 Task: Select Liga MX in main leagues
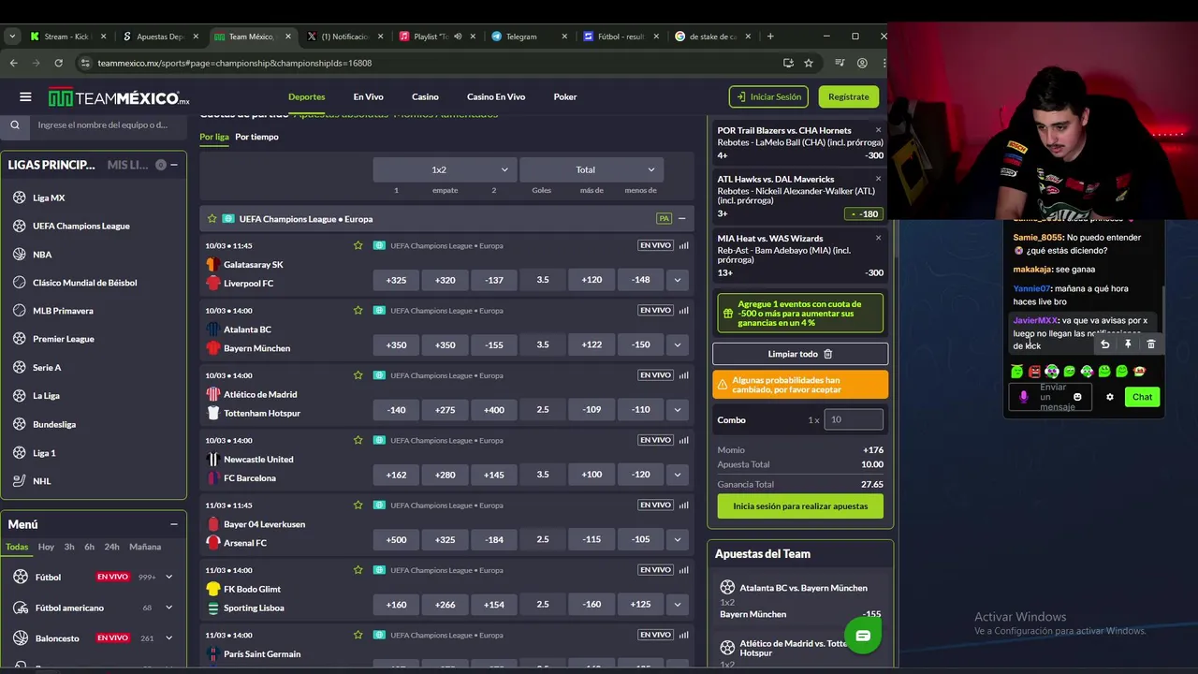tap(49, 198)
